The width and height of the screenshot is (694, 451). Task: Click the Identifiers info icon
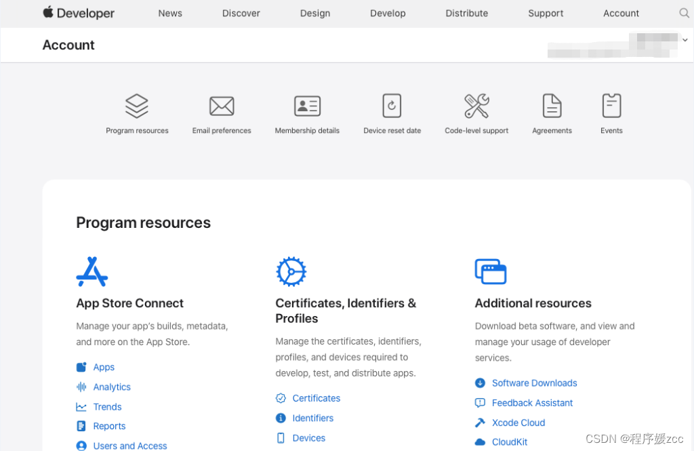[x=281, y=418]
